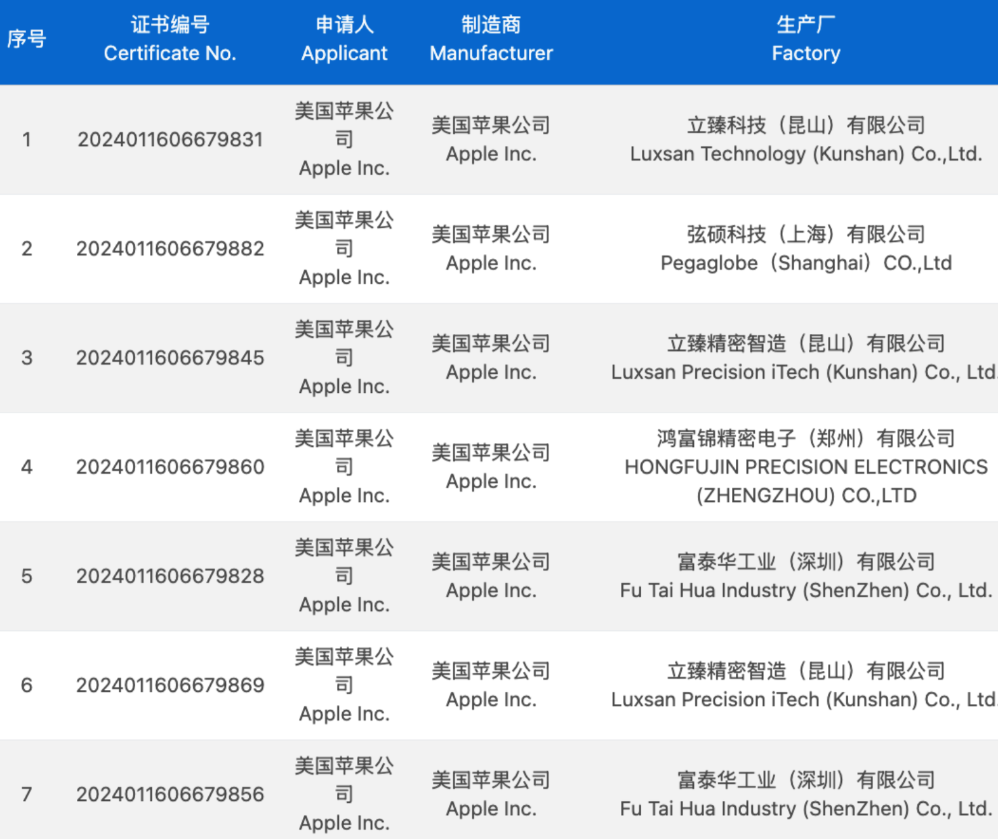This screenshot has height=839, width=998.
Task: Click the Luxsan Technology (Kunshan) factory cell
Action: [x=806, y=140]
